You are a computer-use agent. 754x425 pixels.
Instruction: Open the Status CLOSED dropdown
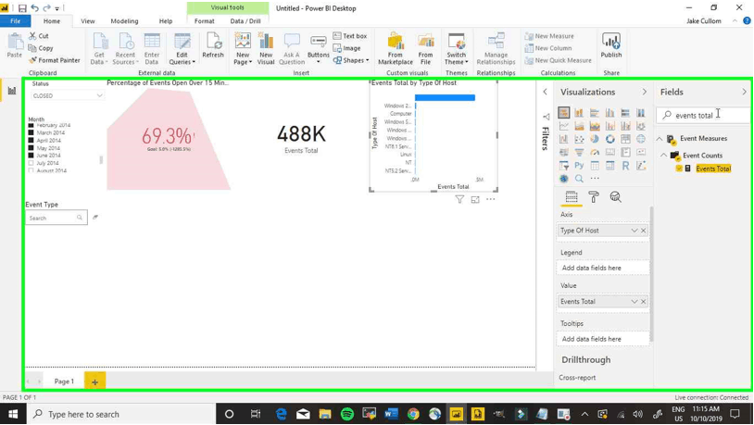click(x=67, y=95)
